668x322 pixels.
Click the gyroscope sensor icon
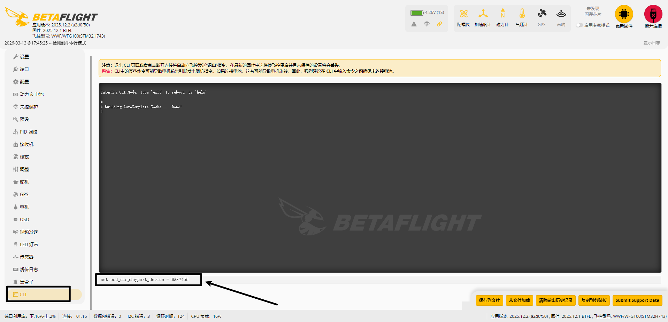tap(463, 14)
